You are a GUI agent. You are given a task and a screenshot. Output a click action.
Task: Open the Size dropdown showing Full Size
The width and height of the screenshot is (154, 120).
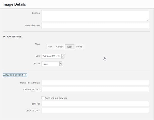(53, 56)
